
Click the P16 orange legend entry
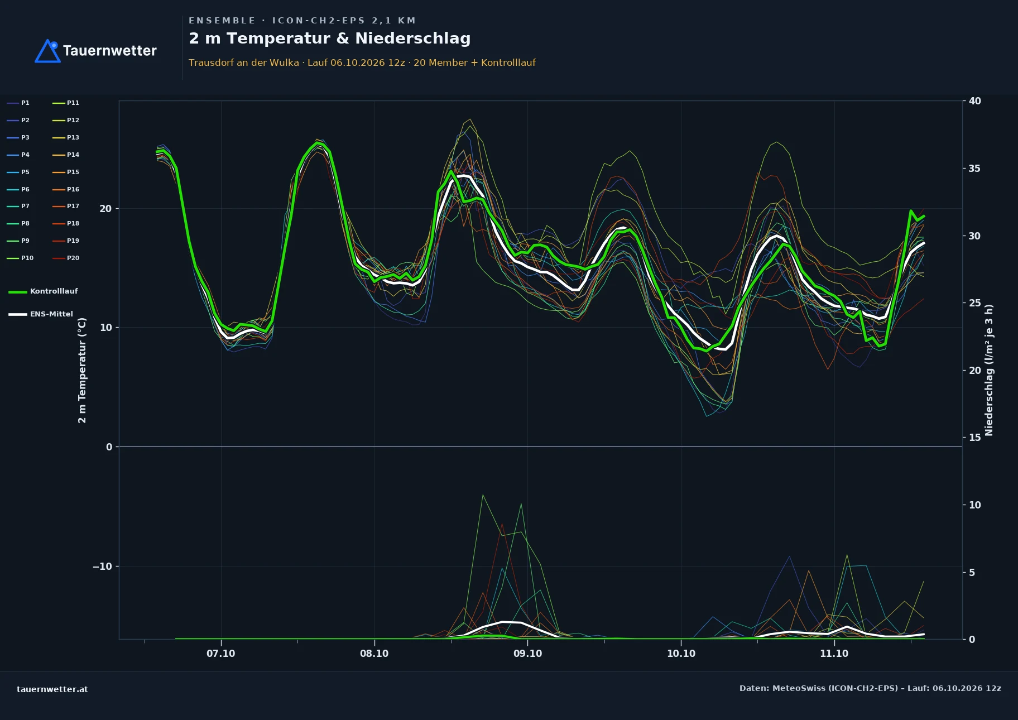pyautogui.click(x=66, y=189)
